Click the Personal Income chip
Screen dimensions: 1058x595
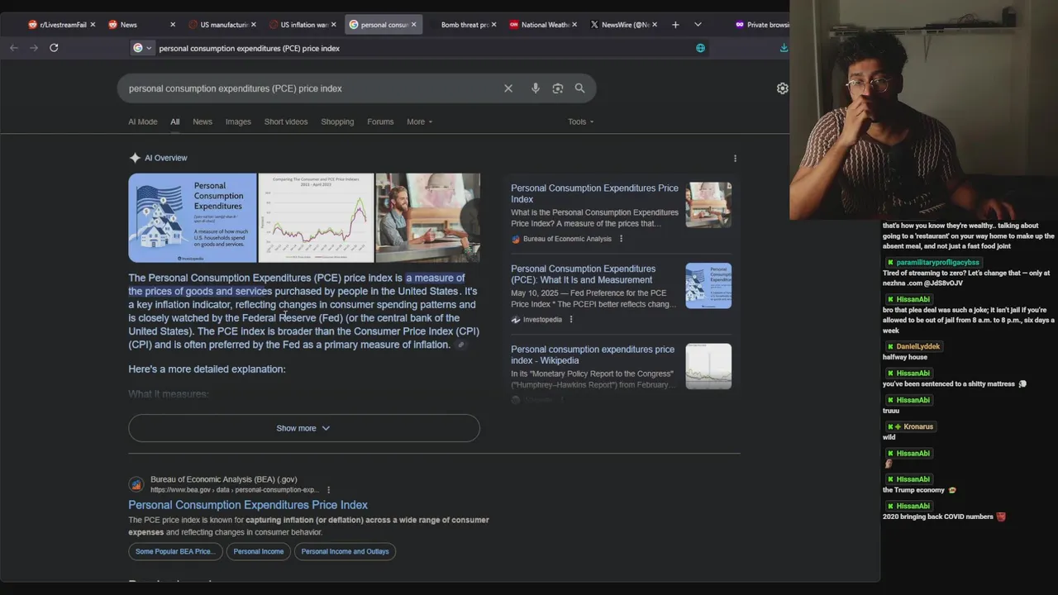point(259,551)
